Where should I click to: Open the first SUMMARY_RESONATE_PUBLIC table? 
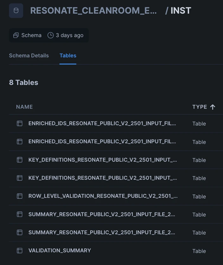102,214
